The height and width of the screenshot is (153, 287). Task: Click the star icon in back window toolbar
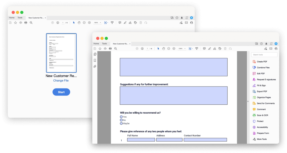16,23
